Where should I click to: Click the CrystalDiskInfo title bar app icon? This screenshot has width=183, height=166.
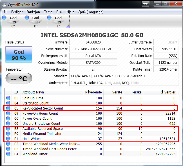4,5
